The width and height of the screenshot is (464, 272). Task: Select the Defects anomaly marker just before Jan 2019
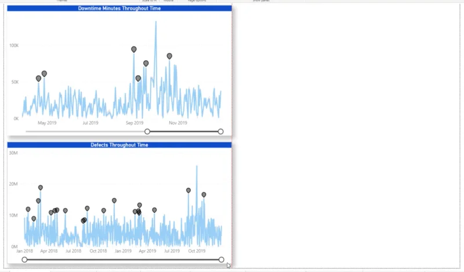click(114, 201)
